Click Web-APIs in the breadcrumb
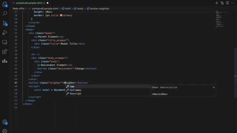This screenshot has height=133, width=237. pyautogui.click(x=19, y=8)
